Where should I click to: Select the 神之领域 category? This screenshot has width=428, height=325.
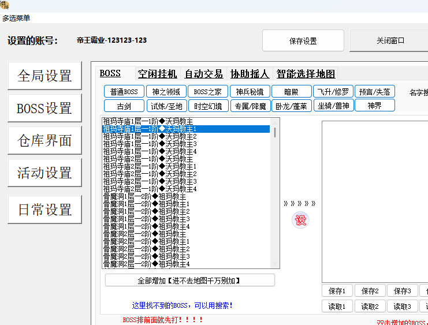[166, 92]
